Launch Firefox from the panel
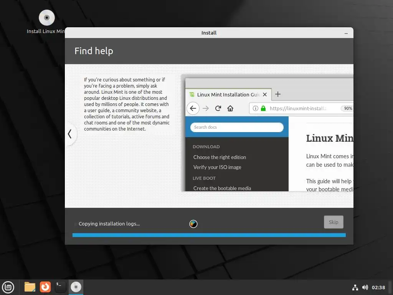Viewport: 393px width, 295px height. [45, 287]
